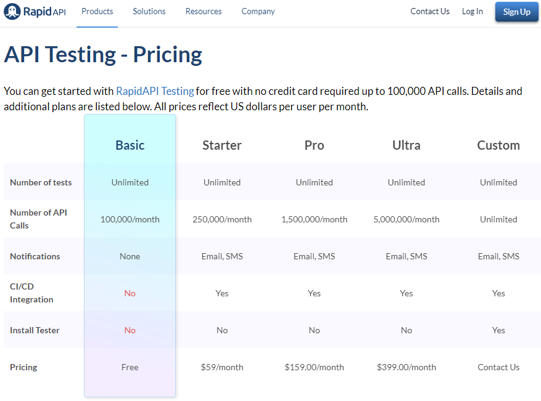This screenshot has height=401, width=541.
Task: Click the blue Sign Up button
Action: 516,12
